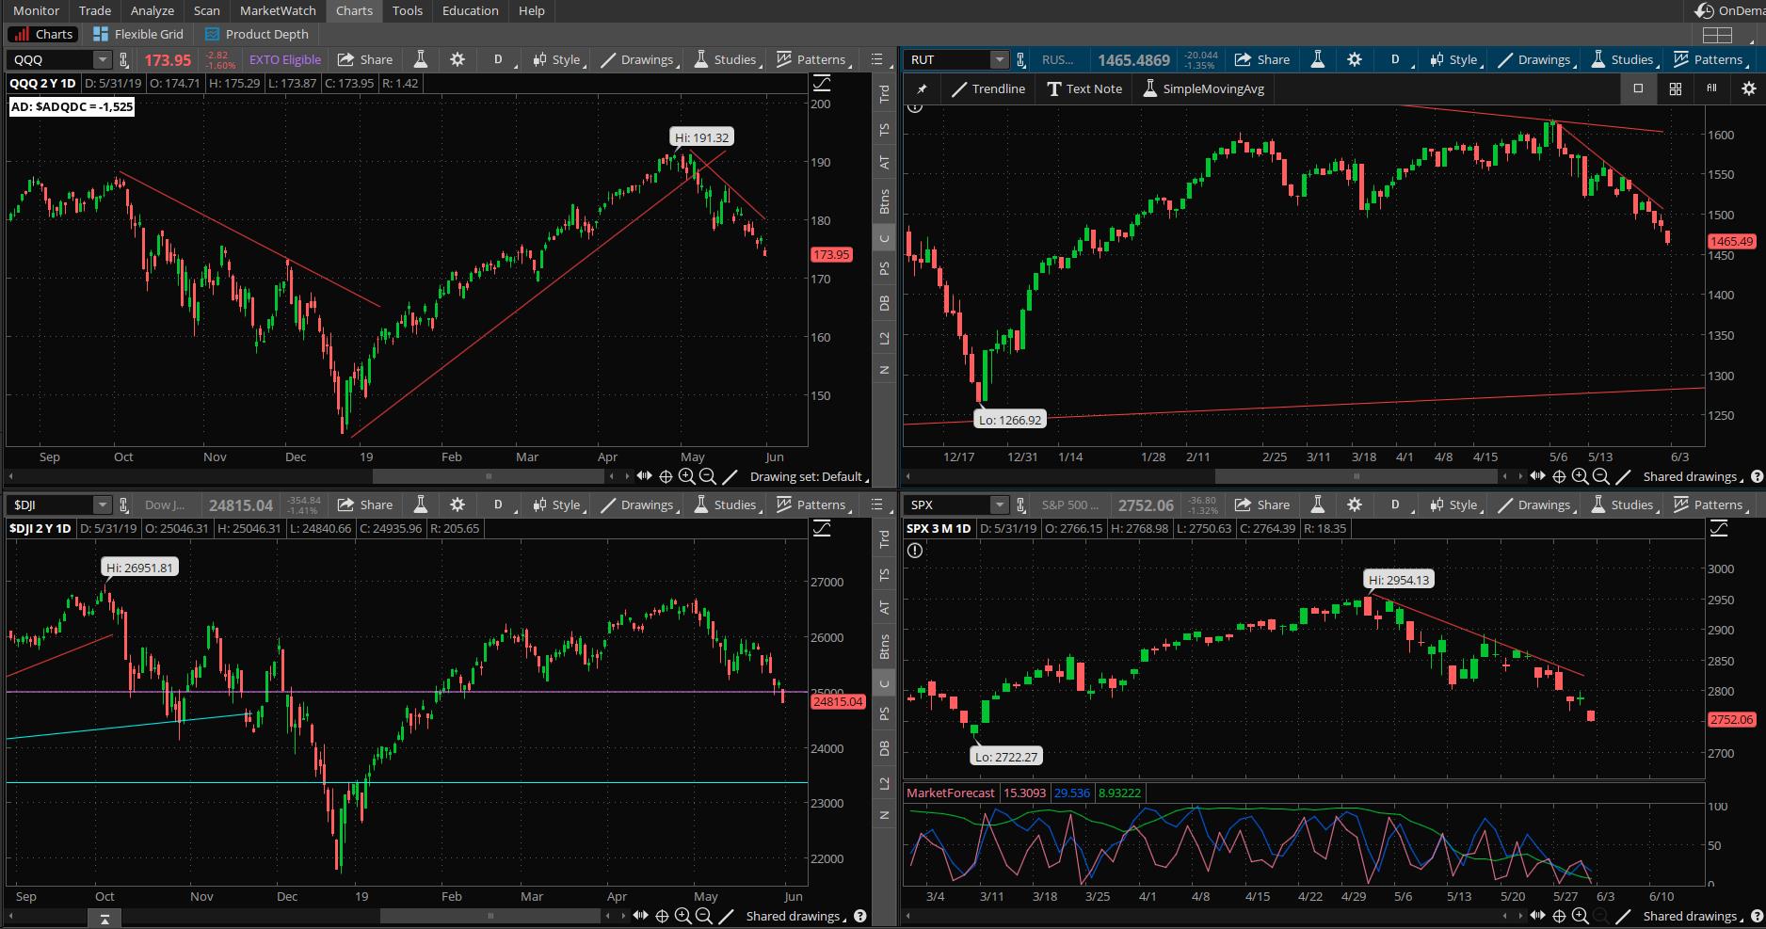Toggle four-grid view in RUT toolbar

pos(1675,88)
